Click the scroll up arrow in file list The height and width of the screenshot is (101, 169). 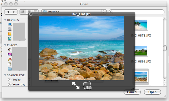click(x=165, y=81)
